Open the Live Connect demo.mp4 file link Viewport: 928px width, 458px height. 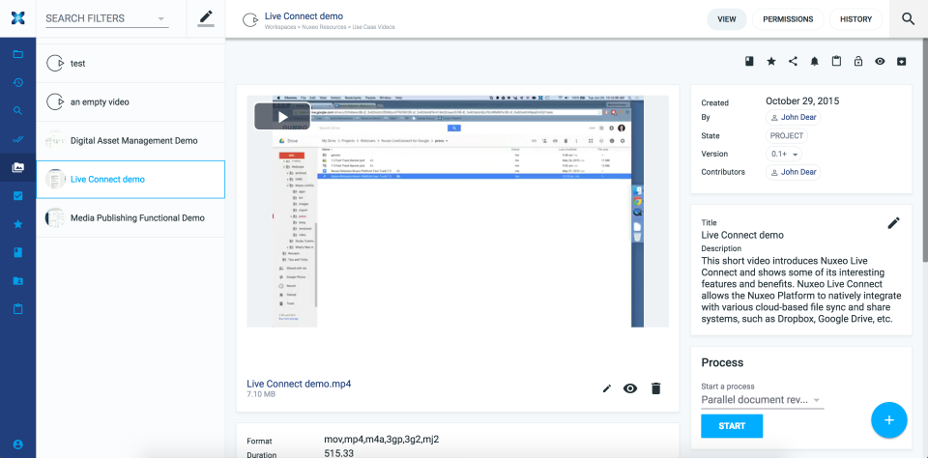click(x=299, y=384)
